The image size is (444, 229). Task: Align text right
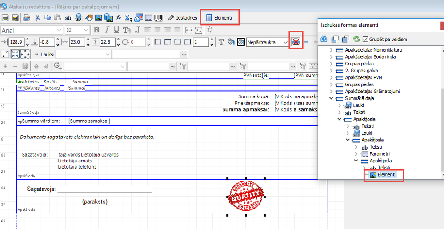(x=168, y=29)
